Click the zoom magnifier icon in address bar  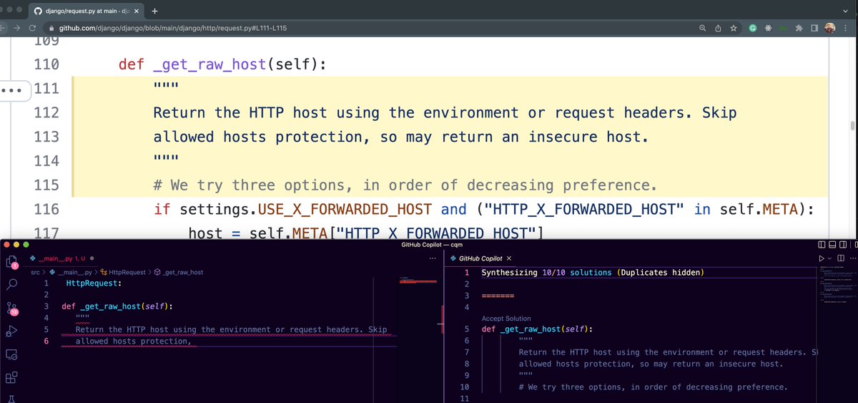tap(704, 28)
